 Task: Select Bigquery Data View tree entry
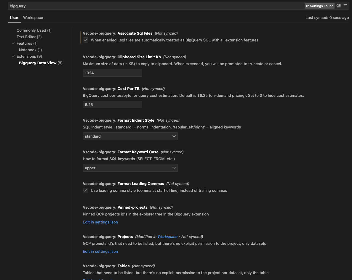pos(41,63)
